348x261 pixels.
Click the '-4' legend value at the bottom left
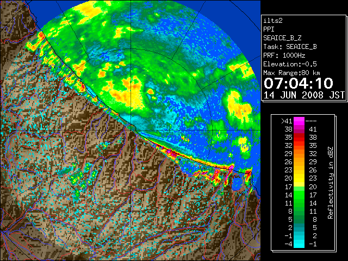point(288,244)
